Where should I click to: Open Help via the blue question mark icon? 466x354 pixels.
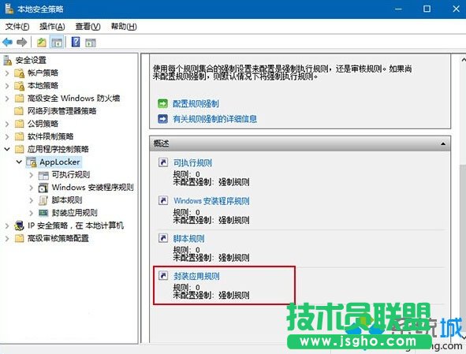[x=76, y=43]
